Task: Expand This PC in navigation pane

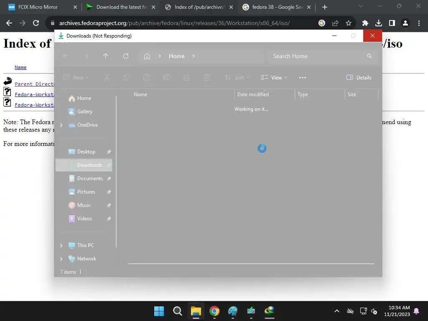Action: tap(61, 245)
